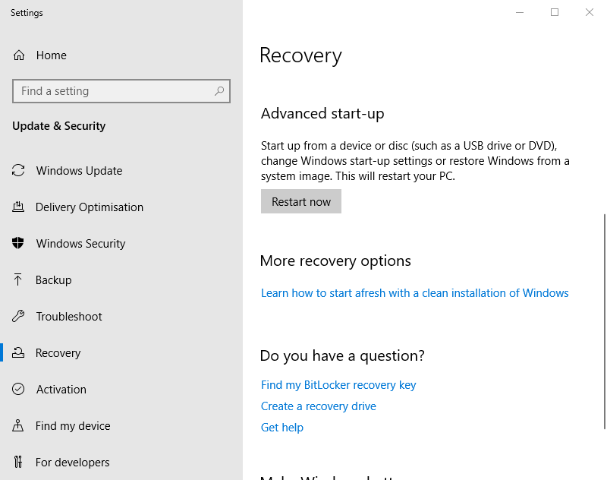Click the Home house icon

(x=19, y=55)
